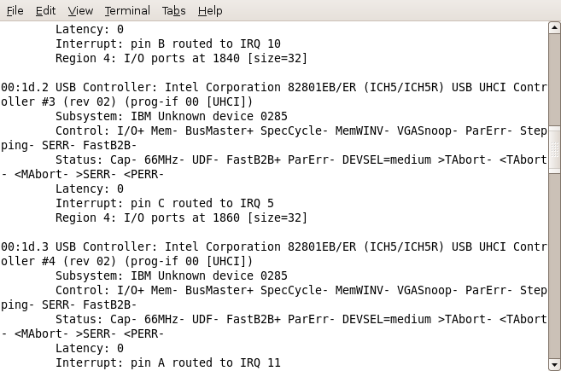Open the Tabs menu
561x371 pixels.
coord(173,11)
